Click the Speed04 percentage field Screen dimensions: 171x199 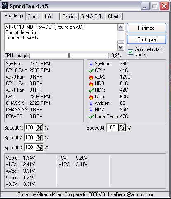click(x=112, y=127)
